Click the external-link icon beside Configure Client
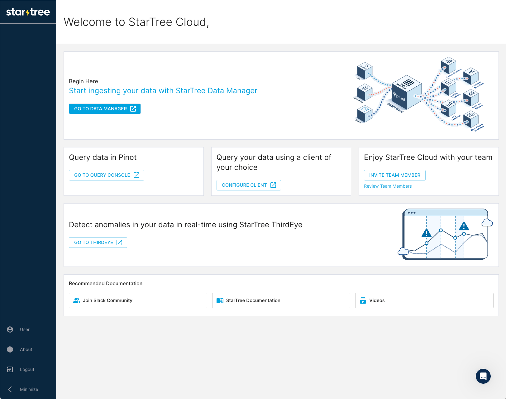This screenshot has height=399, width=506. click(273, 185)
